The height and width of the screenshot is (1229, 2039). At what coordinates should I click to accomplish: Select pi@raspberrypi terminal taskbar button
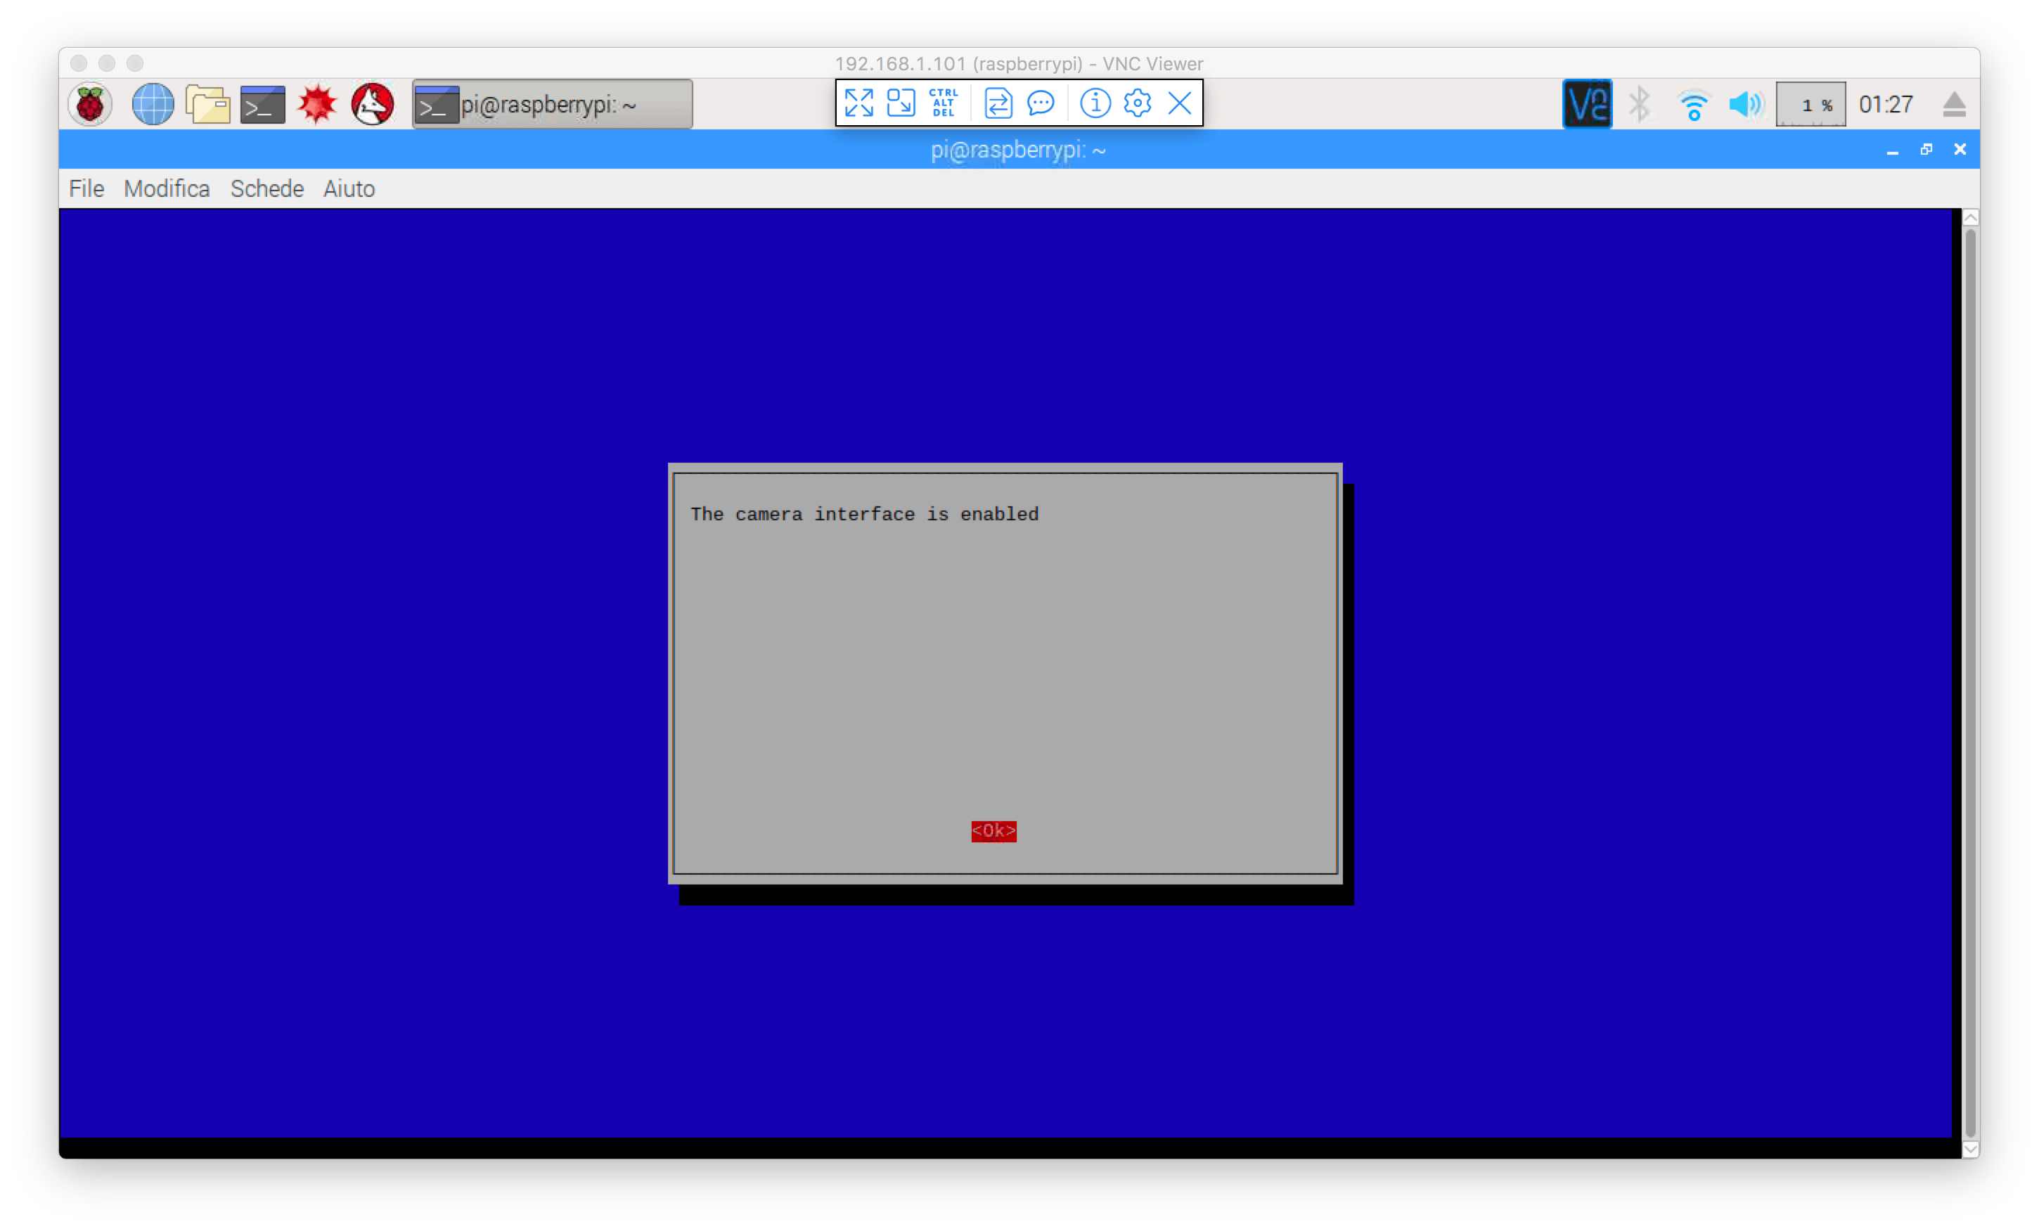(x=552, y=104)
